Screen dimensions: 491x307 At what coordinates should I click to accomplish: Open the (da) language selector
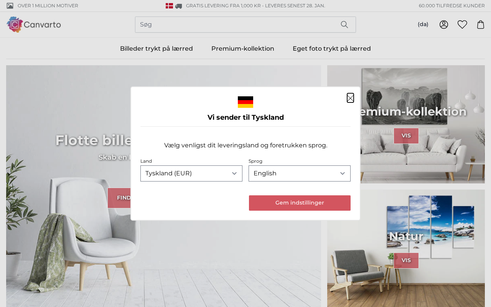(x=423, y=25)
